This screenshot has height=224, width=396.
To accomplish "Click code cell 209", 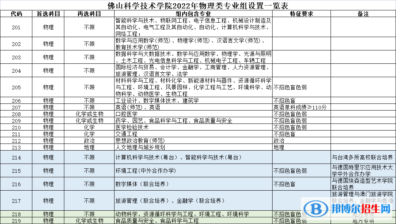I will click(16, 121).
